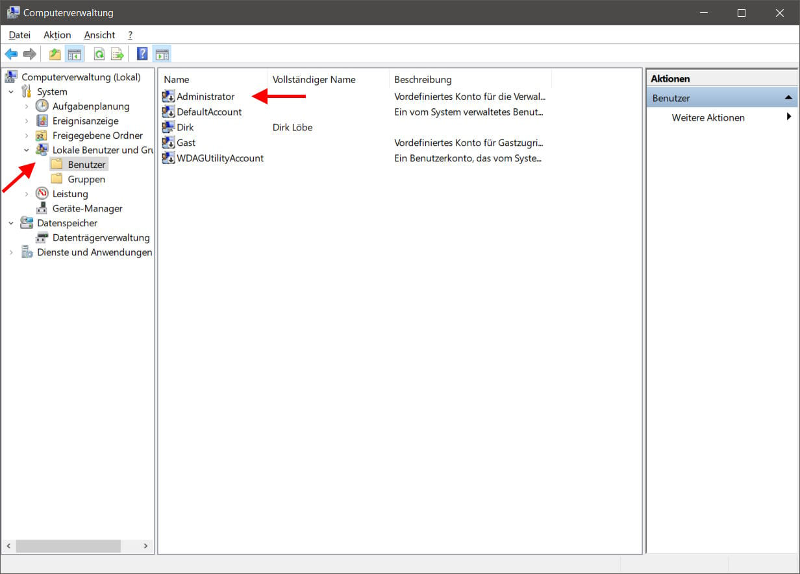This screenshot has width=800, height=574.
Task: Click the Dienste und Anwendungen icon
Action: coord(27,252)
